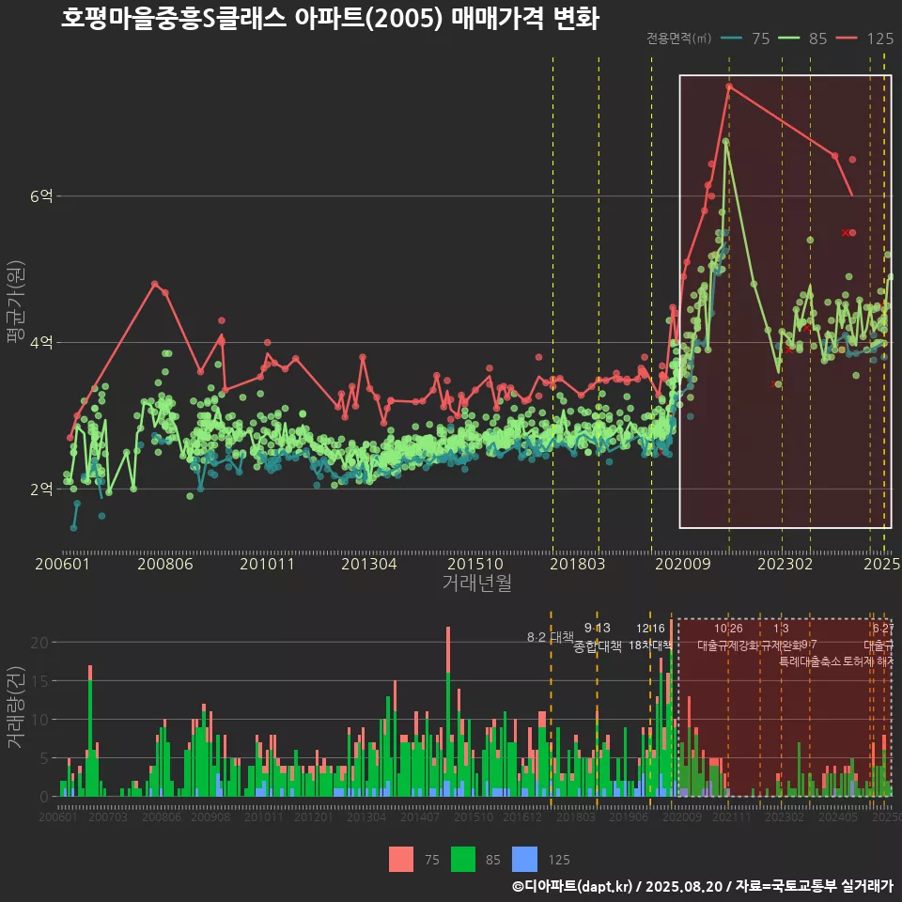Click the red 125㎡ peak point around 2008
Viewport: 902px width, 902px height.
coord(154,284)
